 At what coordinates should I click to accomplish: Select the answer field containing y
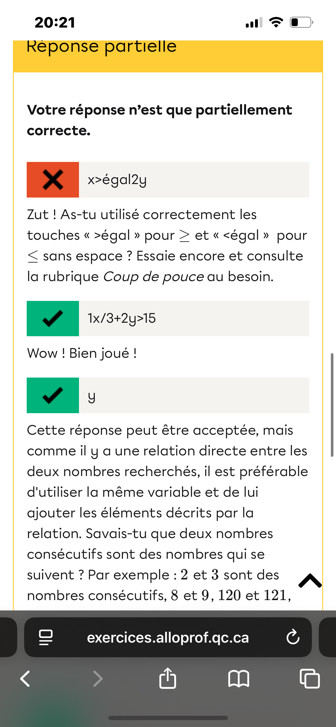(194, 395)
